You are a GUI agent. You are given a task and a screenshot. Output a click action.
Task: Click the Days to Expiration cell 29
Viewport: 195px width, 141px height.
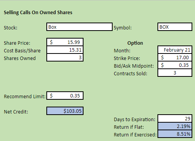[175, 118]
